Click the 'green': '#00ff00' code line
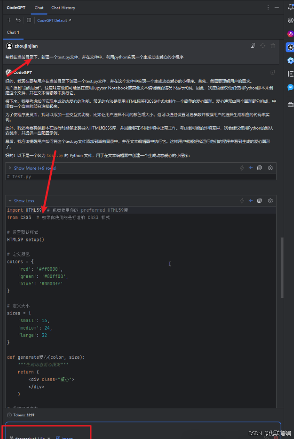 point(43,276)
